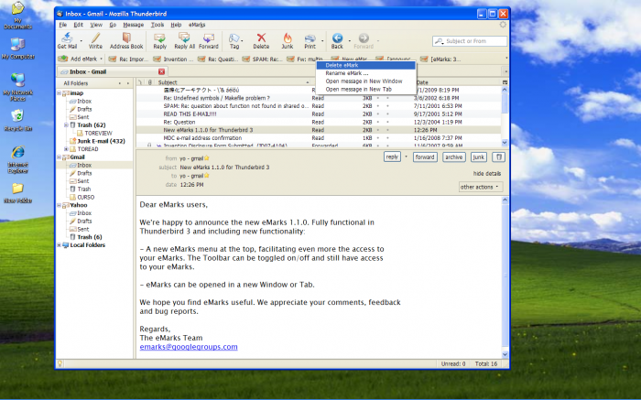This screenshot has width=641, height=400.
Task: Click the 'junk' button in message header
Action: click(478, 157)
